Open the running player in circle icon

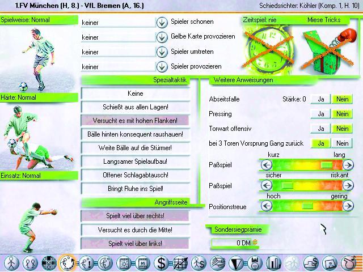[105, 263]
